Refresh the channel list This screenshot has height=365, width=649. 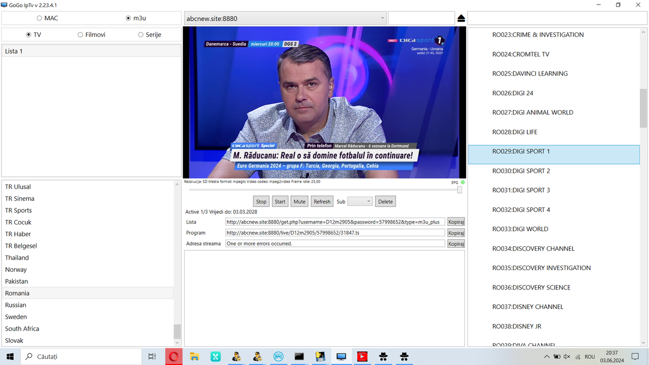point(322,201)
